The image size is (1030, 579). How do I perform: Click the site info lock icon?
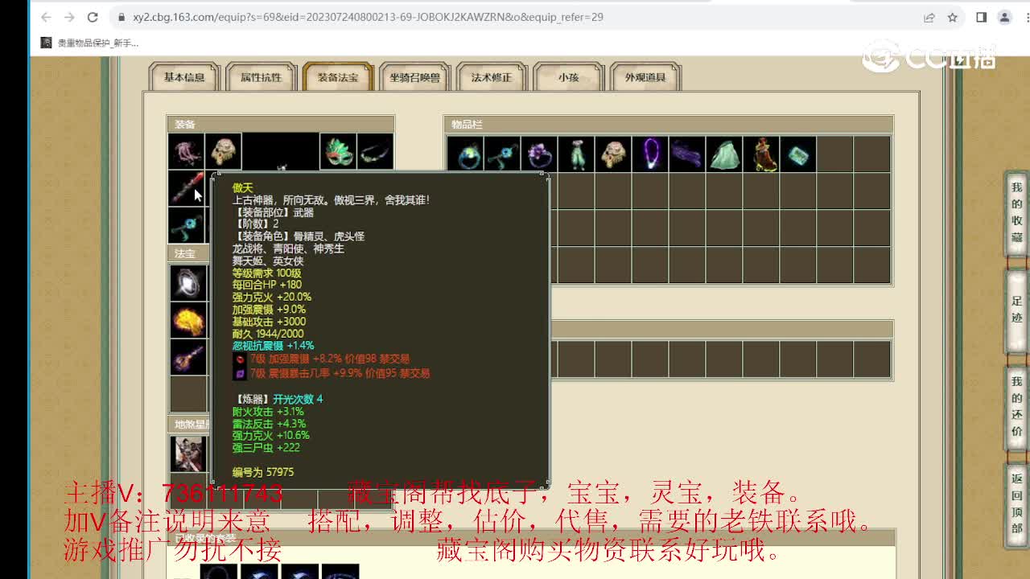(x=121, y=17)
